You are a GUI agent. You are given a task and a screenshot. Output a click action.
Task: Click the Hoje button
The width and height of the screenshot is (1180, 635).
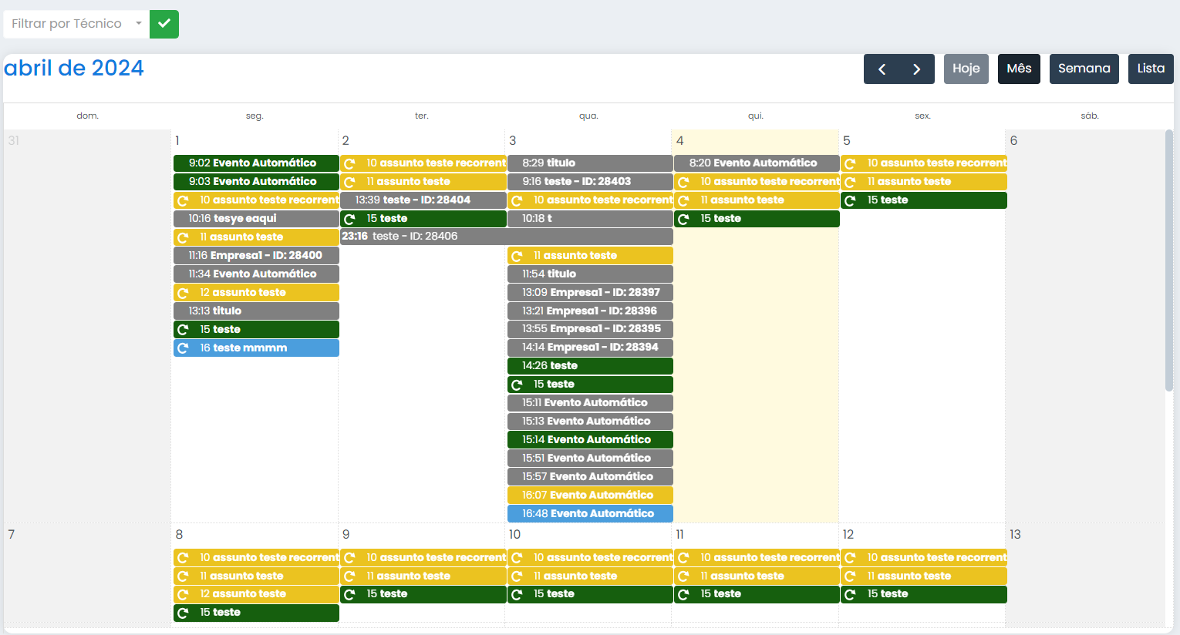pyautogui.click(x=966, y=69)
